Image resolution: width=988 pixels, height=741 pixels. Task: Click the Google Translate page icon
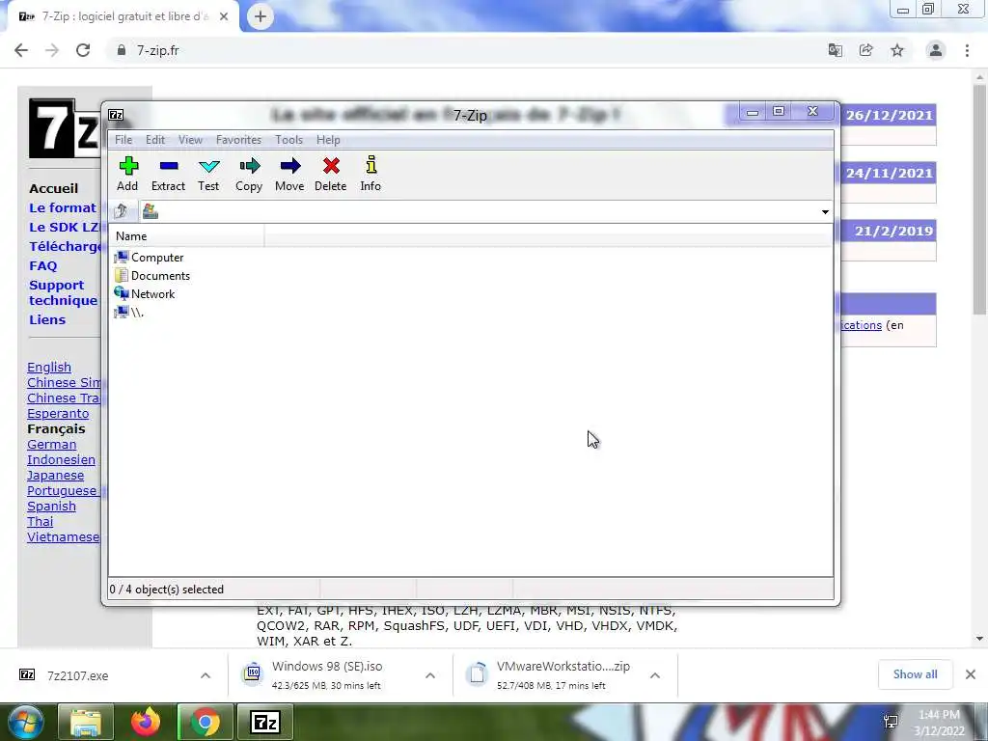(835, 50)
